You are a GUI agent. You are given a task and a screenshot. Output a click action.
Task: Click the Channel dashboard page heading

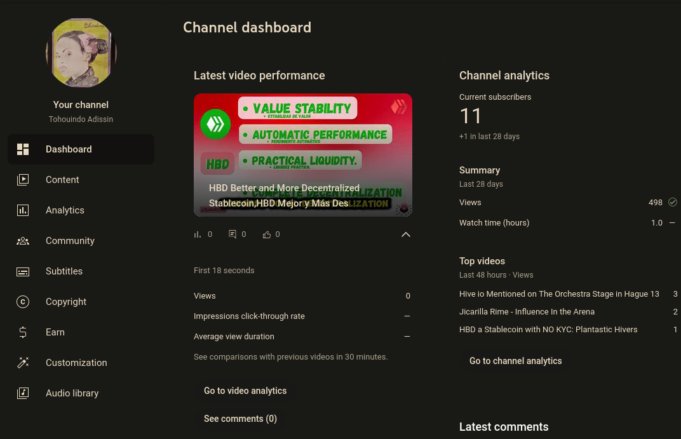(x=247, y=27)
